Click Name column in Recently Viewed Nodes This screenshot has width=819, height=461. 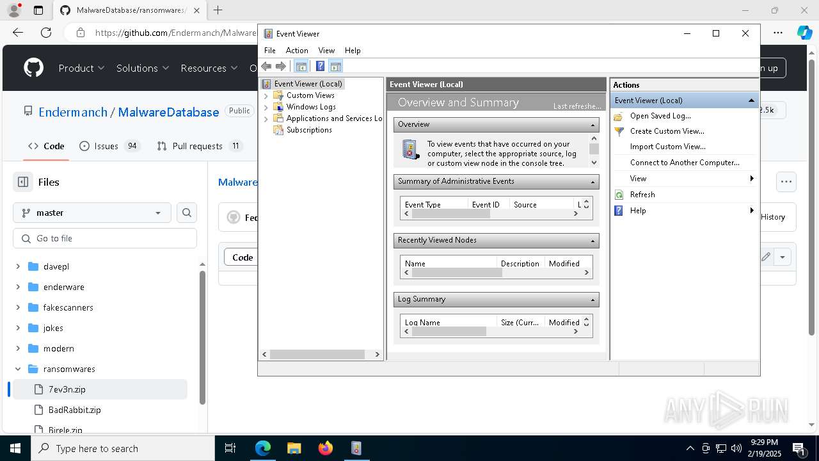pyautogui.click(x=449, y=264)
